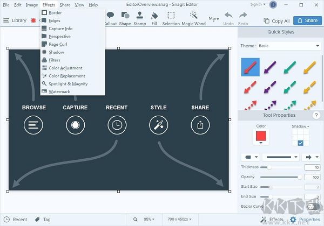The image size is (324, 226).
Task: Toggle the Bezier Curve switch
Action: tap(312, 207)
